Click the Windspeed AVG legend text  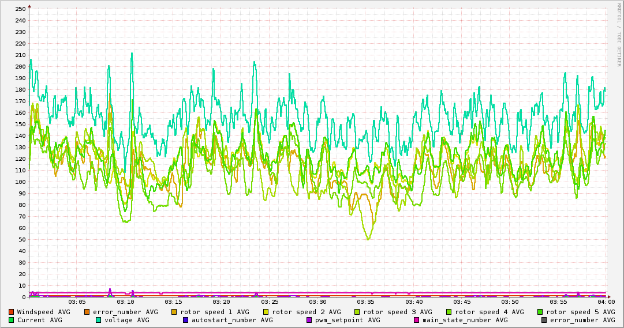43,312
